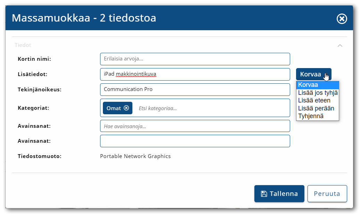
Task: Collapse the Tiedot section chevron
Action: pyautogui.click(x=340, y=45)
